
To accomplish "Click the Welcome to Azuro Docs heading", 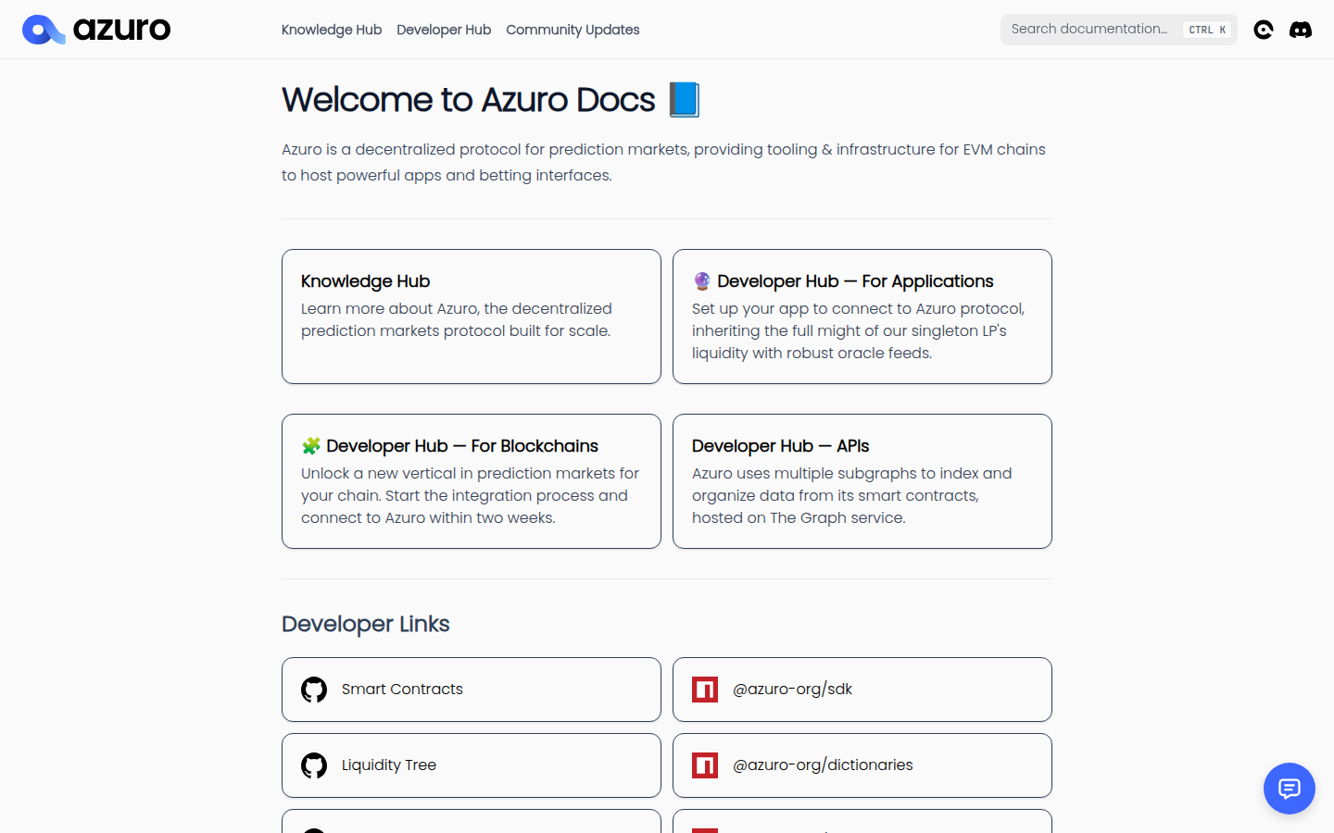I will click(492, 100).
